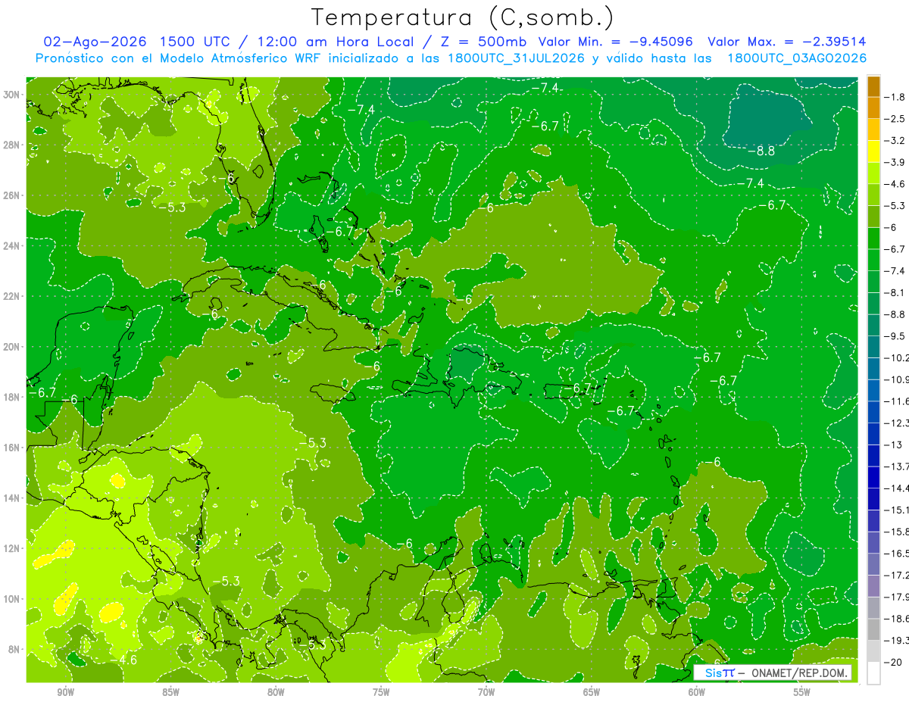This screenshot has height=702, width=909.
Task: Pick the grey swatch between -18.6 and -19.3
Action: pyautogui.click(x=873, y=629)
